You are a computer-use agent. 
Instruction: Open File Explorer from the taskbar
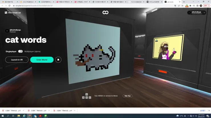coord(19,116)
